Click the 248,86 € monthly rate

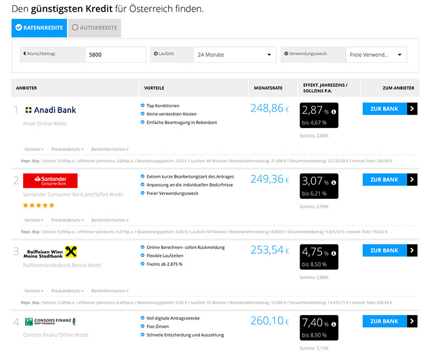click(270, 108)
